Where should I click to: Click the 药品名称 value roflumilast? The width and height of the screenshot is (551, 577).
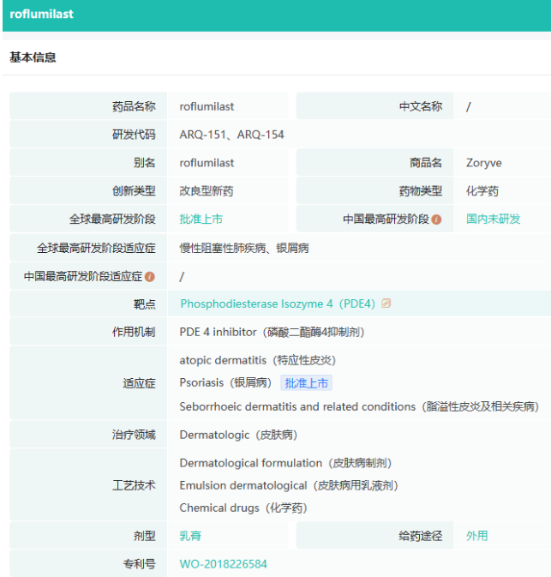207,106
